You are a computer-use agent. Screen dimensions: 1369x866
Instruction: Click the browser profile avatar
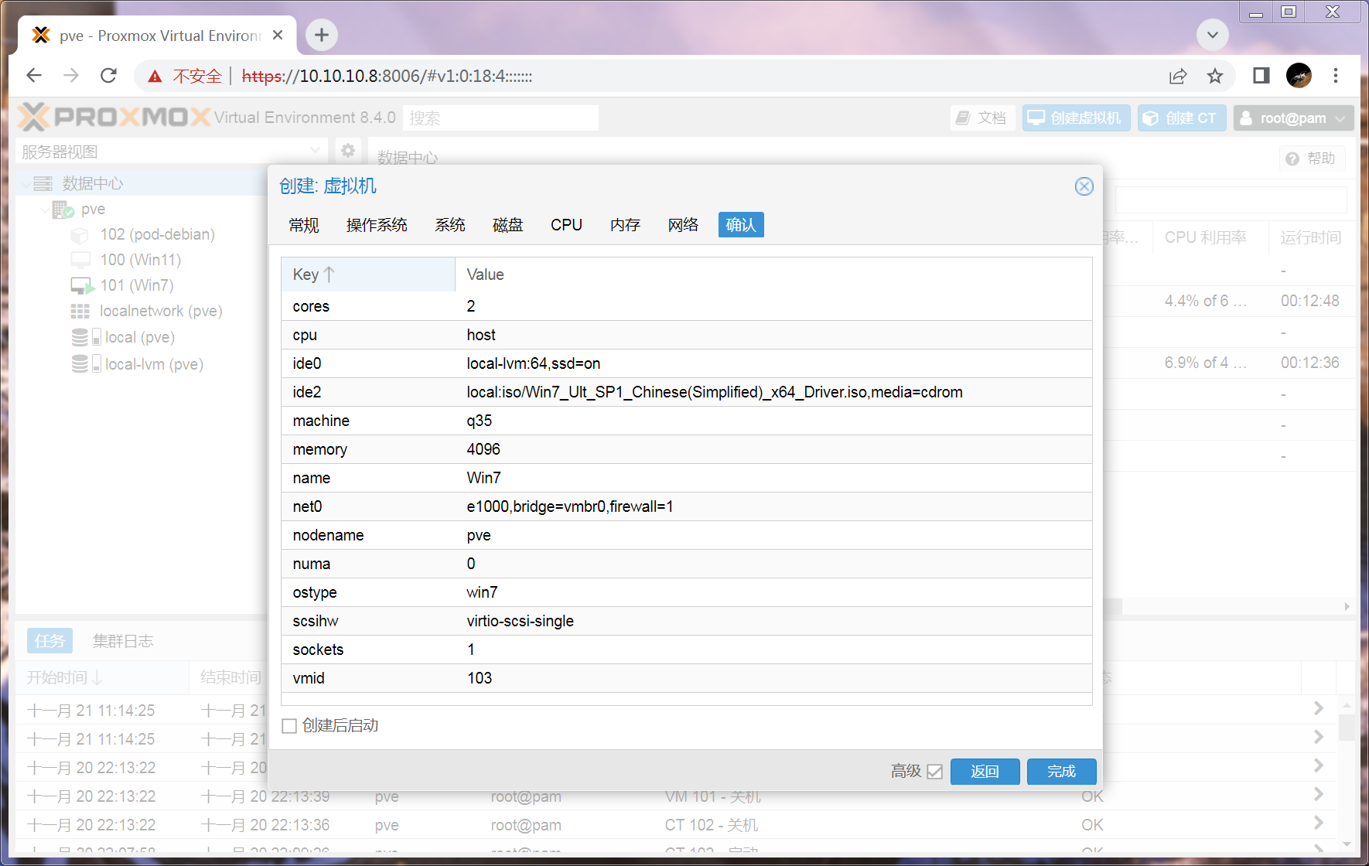(x=1299, y=76)
